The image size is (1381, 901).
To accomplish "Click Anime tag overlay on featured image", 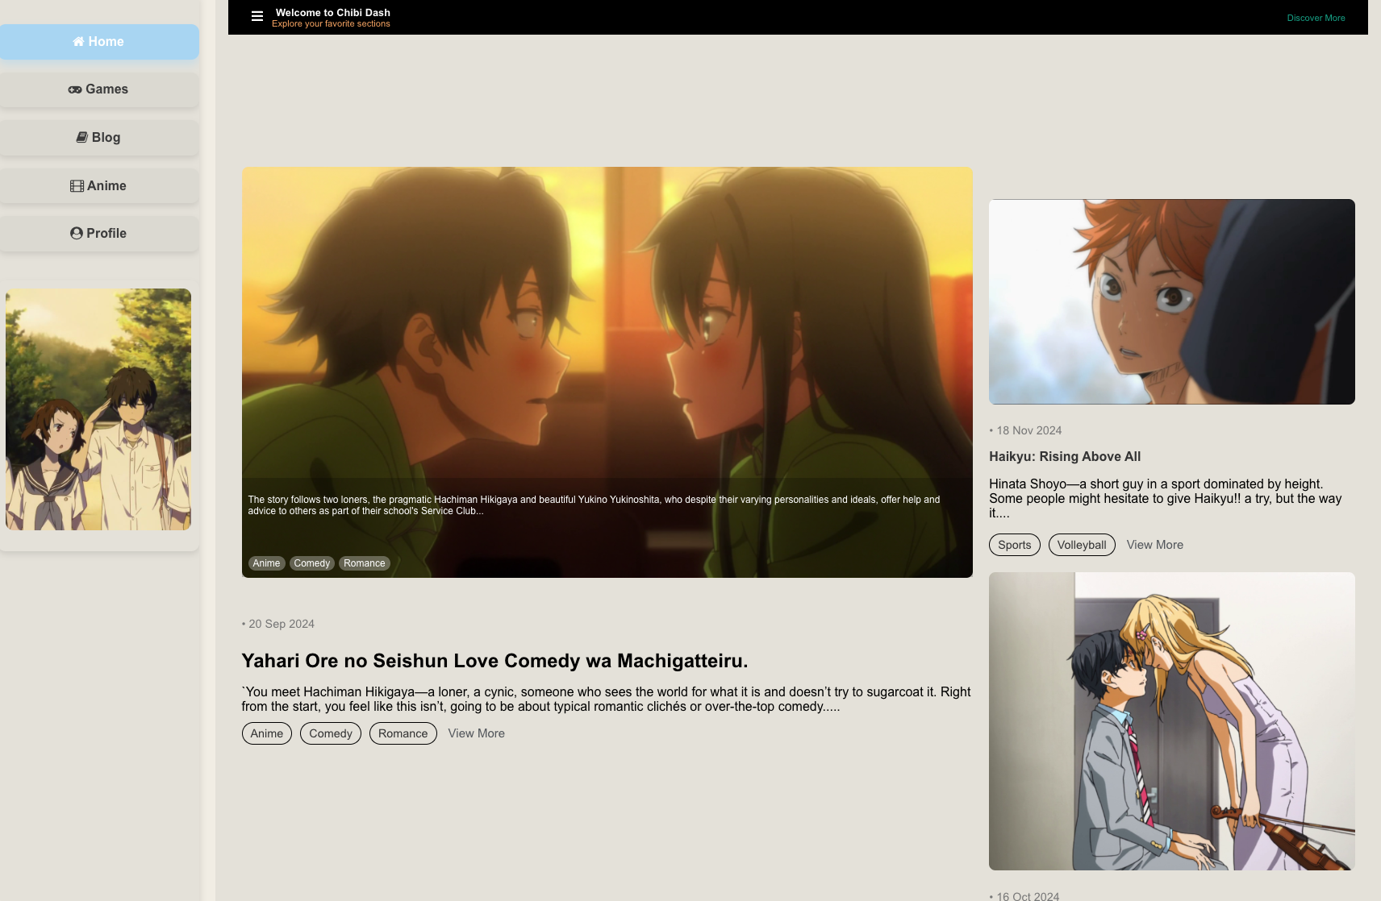I will coord(266,563).
